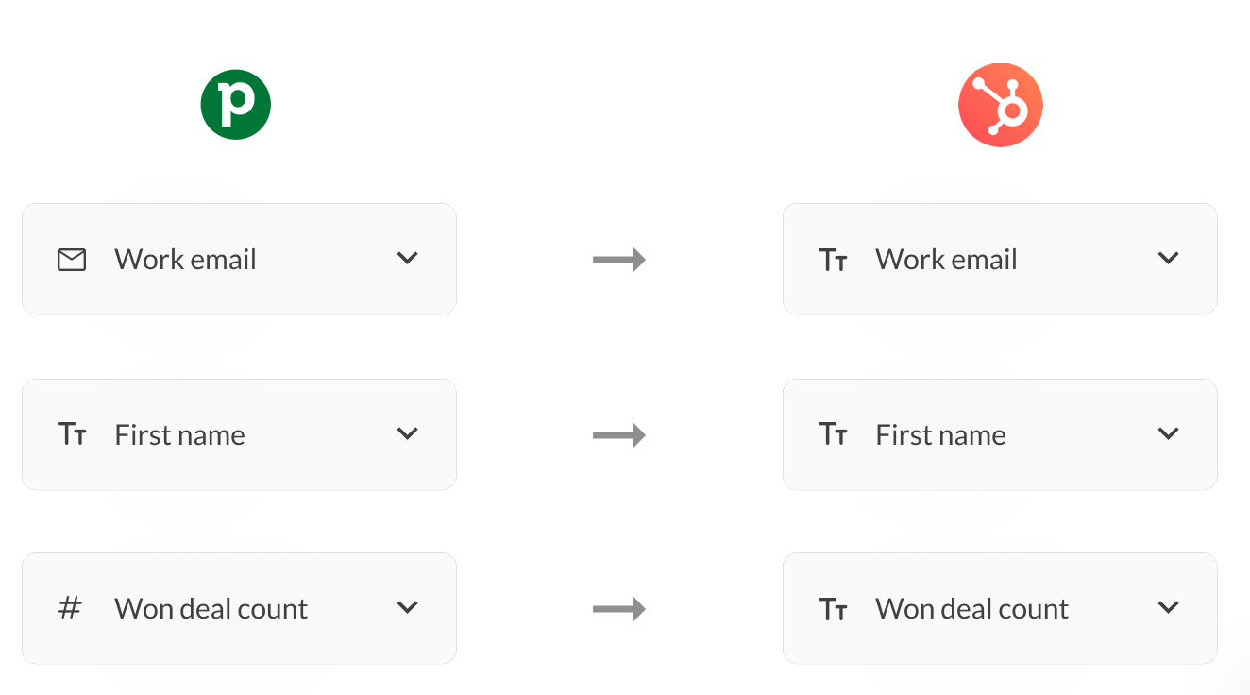
Task: Click the green Pipedrive logo icon
Action: click(x=236, y=105)
